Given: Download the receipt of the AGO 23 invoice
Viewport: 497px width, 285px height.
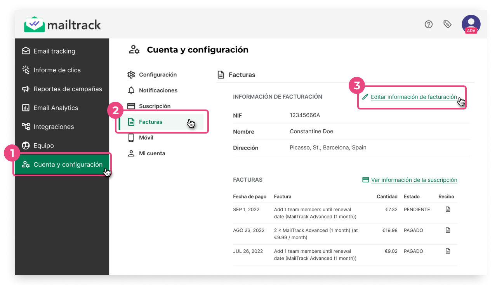Looking at the screenshot, I should point(448,230).
